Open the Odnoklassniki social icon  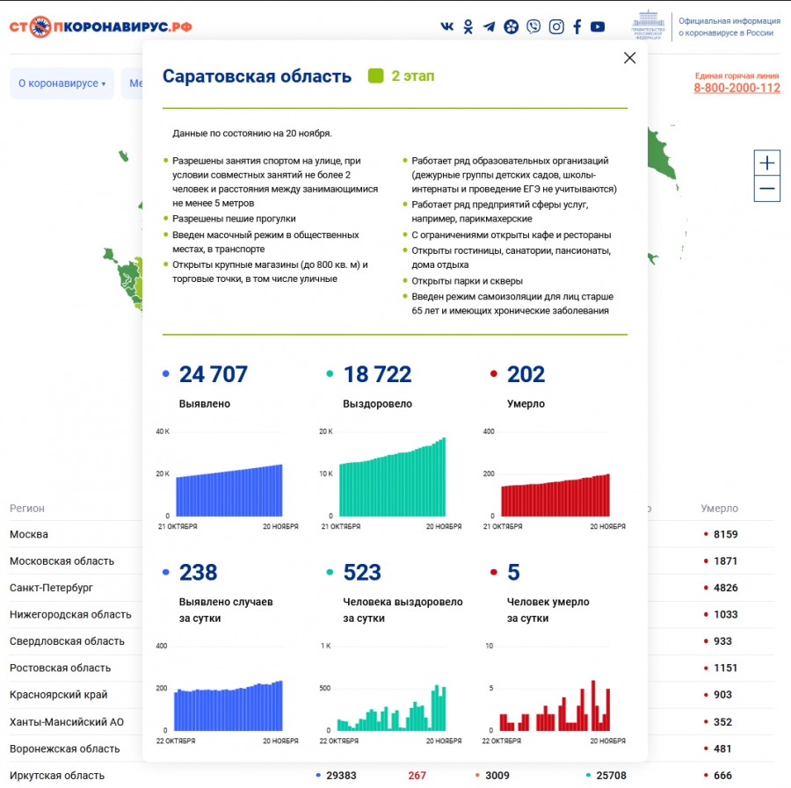pos(468,26)
